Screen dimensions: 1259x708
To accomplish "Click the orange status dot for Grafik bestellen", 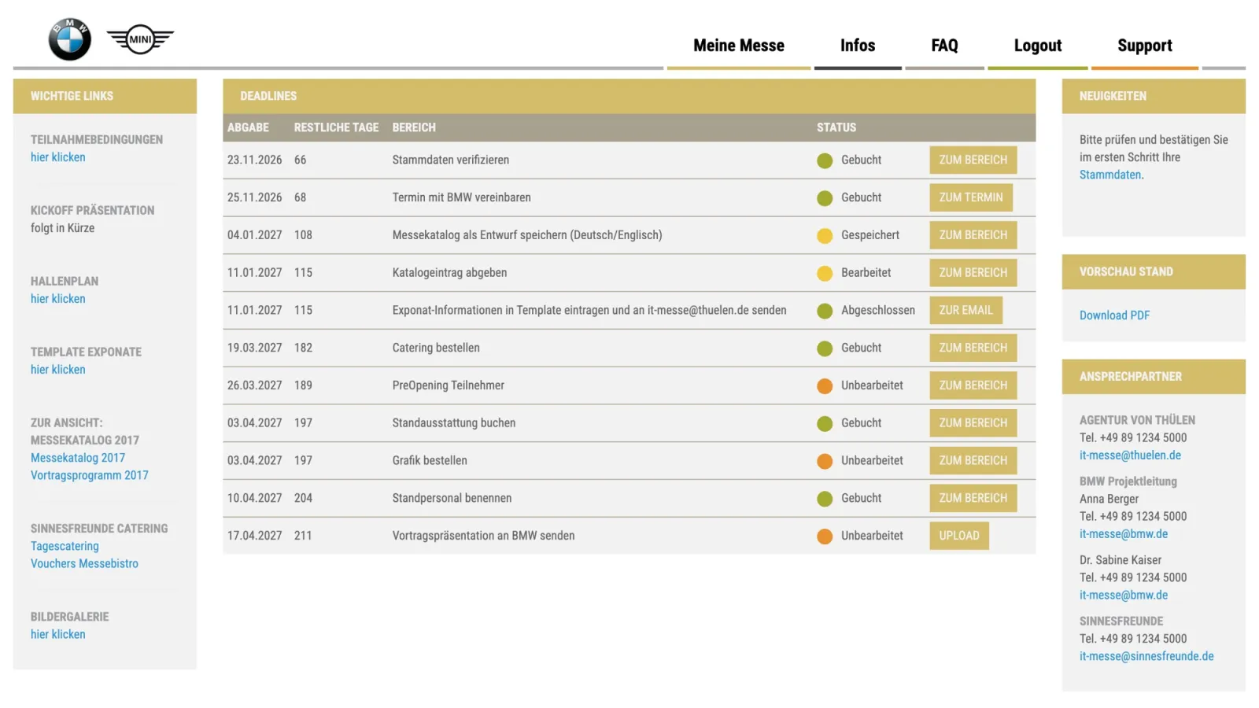I will coord(825,461).
